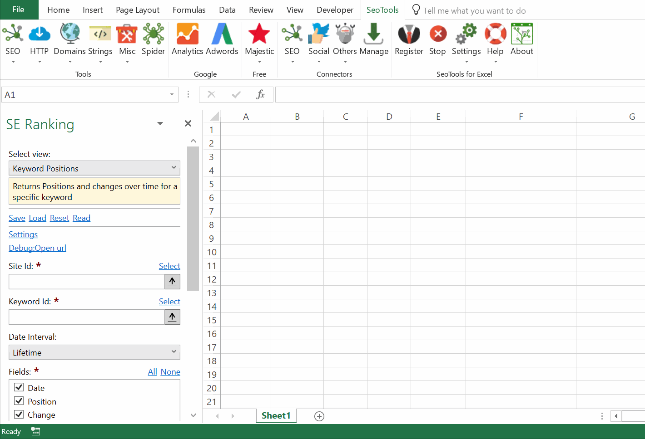645x439 pixels.
Task: Open the About SeoTools icon
Action: click(522, 34)
